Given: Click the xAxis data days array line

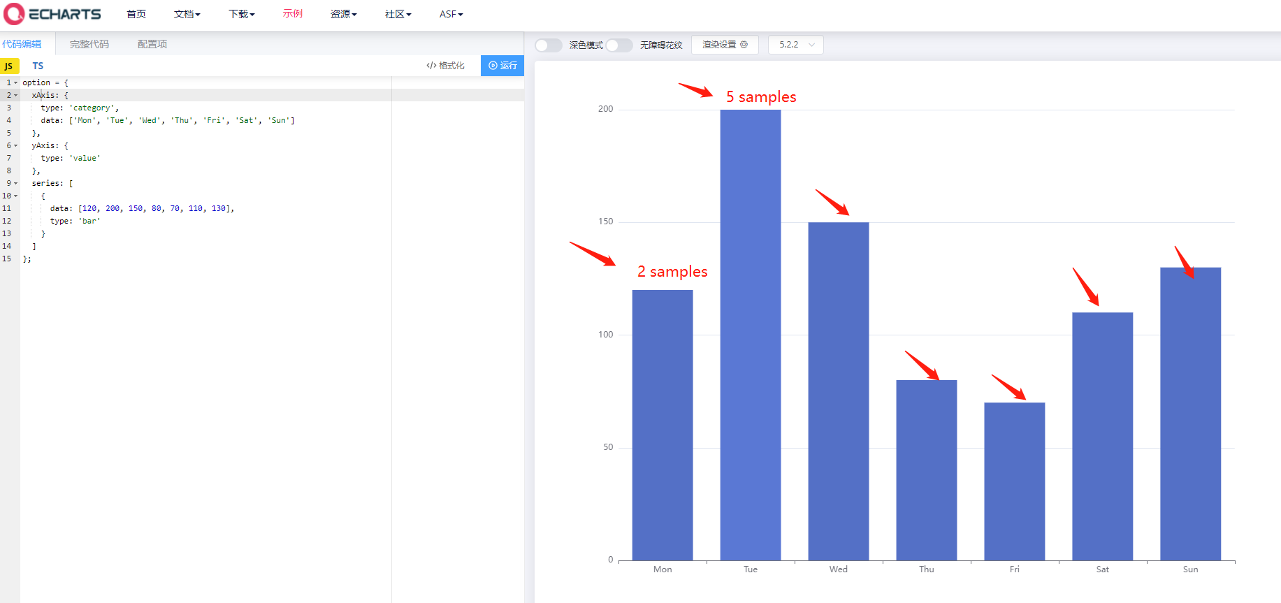Looking at the screenshot, I should point(168,120).
